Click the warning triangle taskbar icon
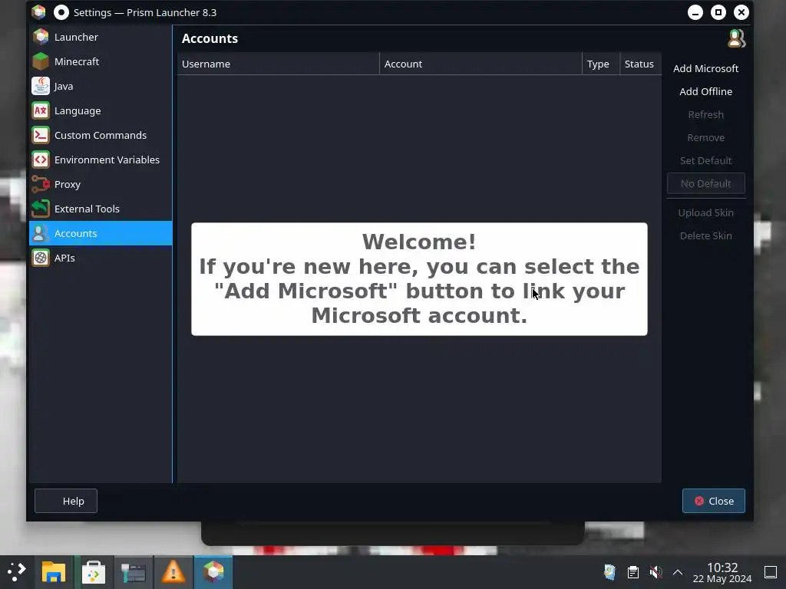 (x=173, y=572)
